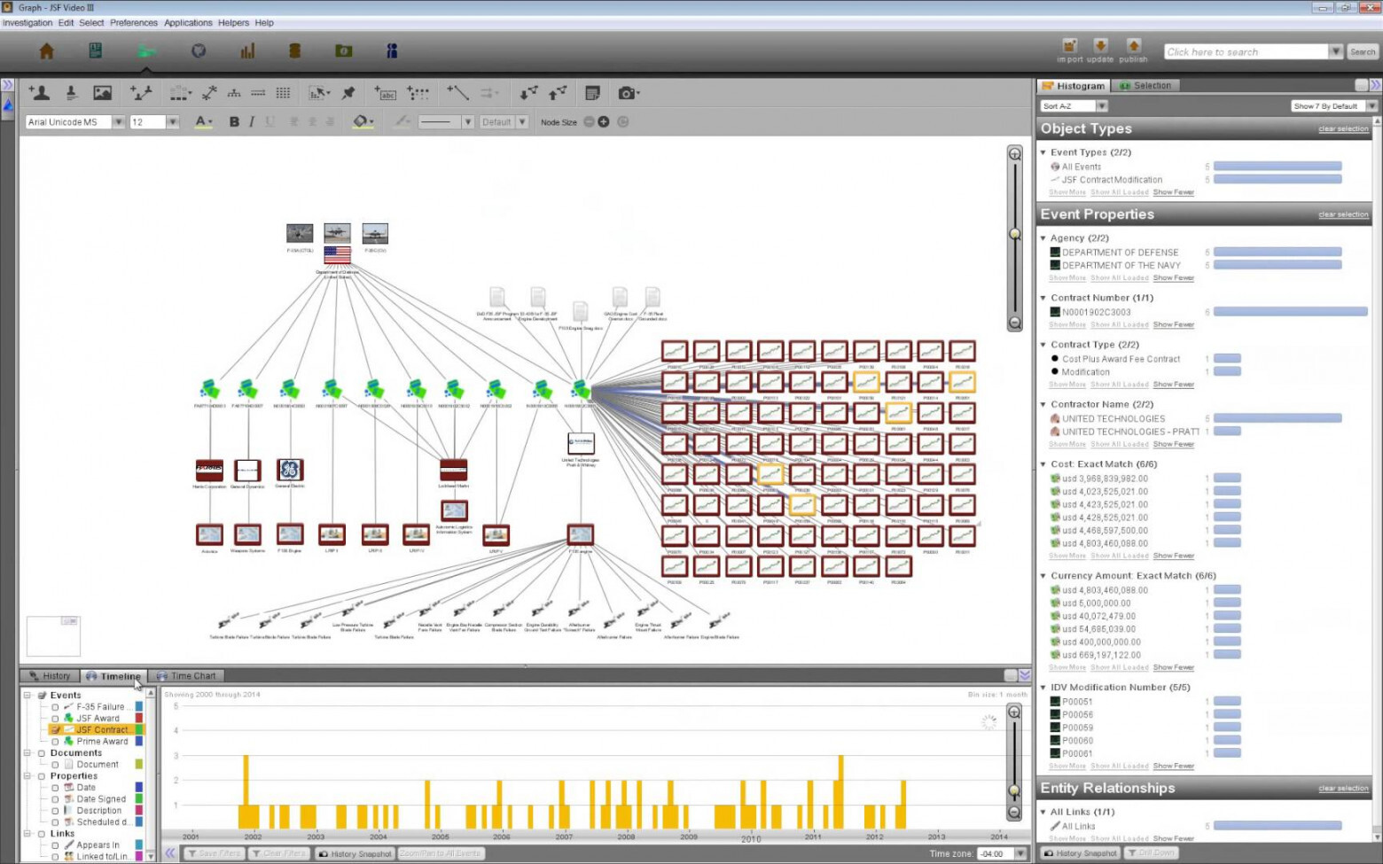Click the graph zoom slider handle
Image resolution: width=1383 pixels, height=864 pixels.
coord(1015,234)
